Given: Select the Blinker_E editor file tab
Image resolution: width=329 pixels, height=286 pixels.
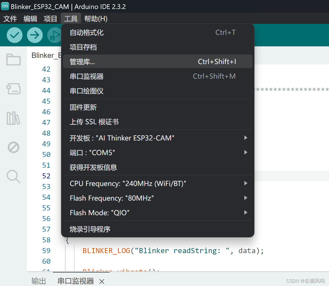Looking at the screenshot, I should [x=46, y=55].
